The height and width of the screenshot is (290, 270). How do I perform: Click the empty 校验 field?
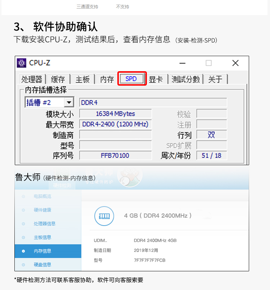coord(212,114)
